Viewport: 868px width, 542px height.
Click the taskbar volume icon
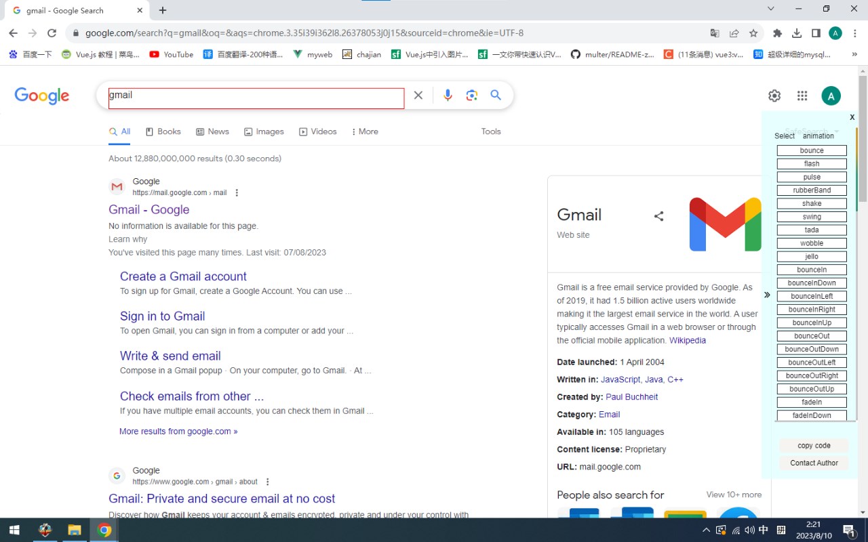click(749, 530)
